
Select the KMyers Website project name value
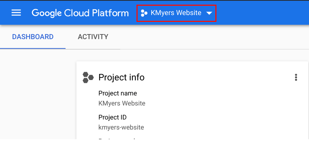(122, 103)
